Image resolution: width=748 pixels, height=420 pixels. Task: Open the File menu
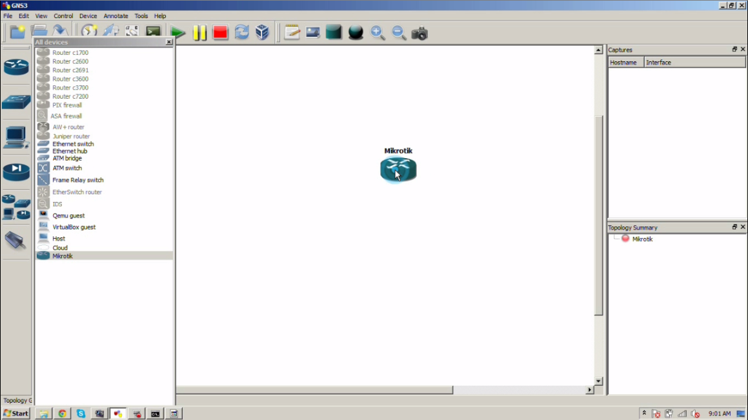click(8, 15)
